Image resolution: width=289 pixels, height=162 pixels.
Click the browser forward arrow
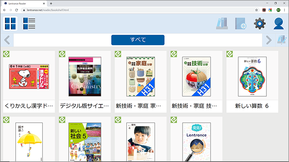pos(11,10)
